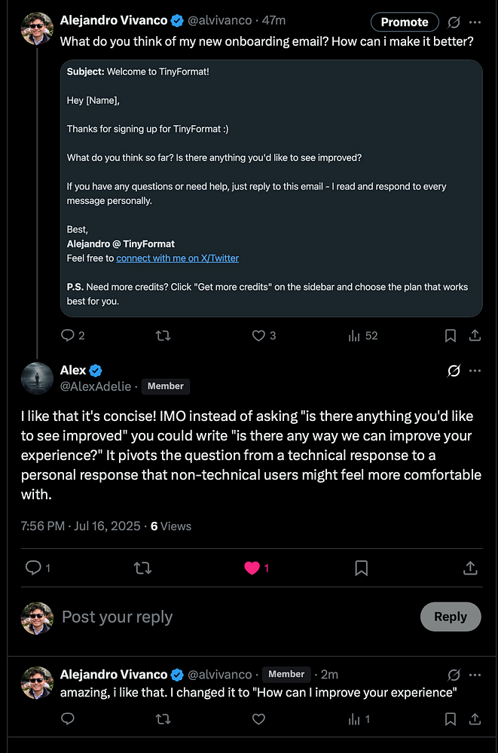
Task: Share Alejandro's onboarding email post
Action: (x=475, y=336)
